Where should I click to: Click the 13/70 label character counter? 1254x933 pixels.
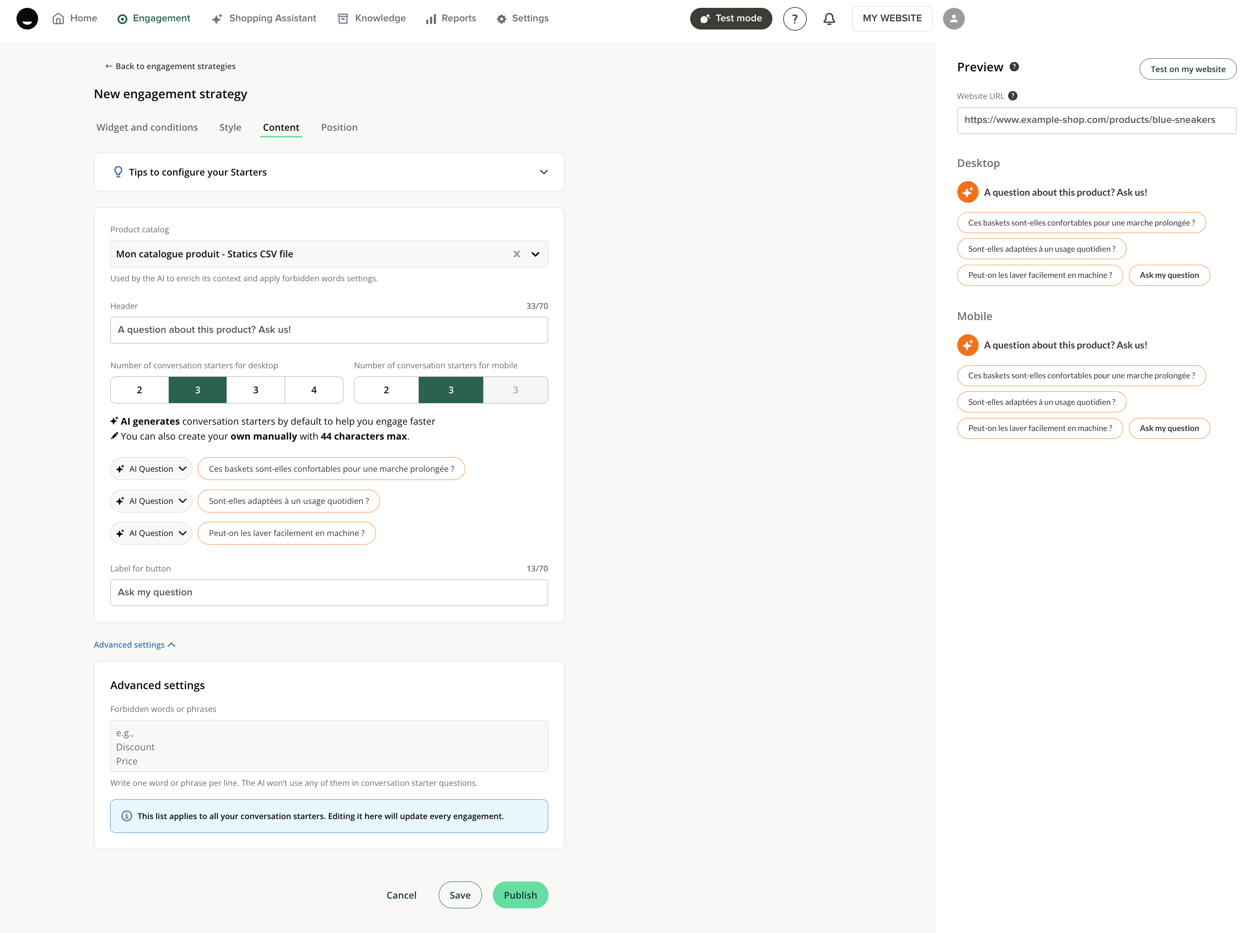click(537, 569)
